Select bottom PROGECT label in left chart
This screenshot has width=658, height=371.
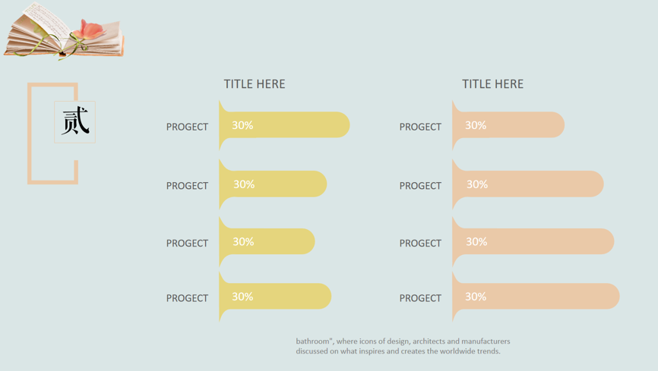187,298
